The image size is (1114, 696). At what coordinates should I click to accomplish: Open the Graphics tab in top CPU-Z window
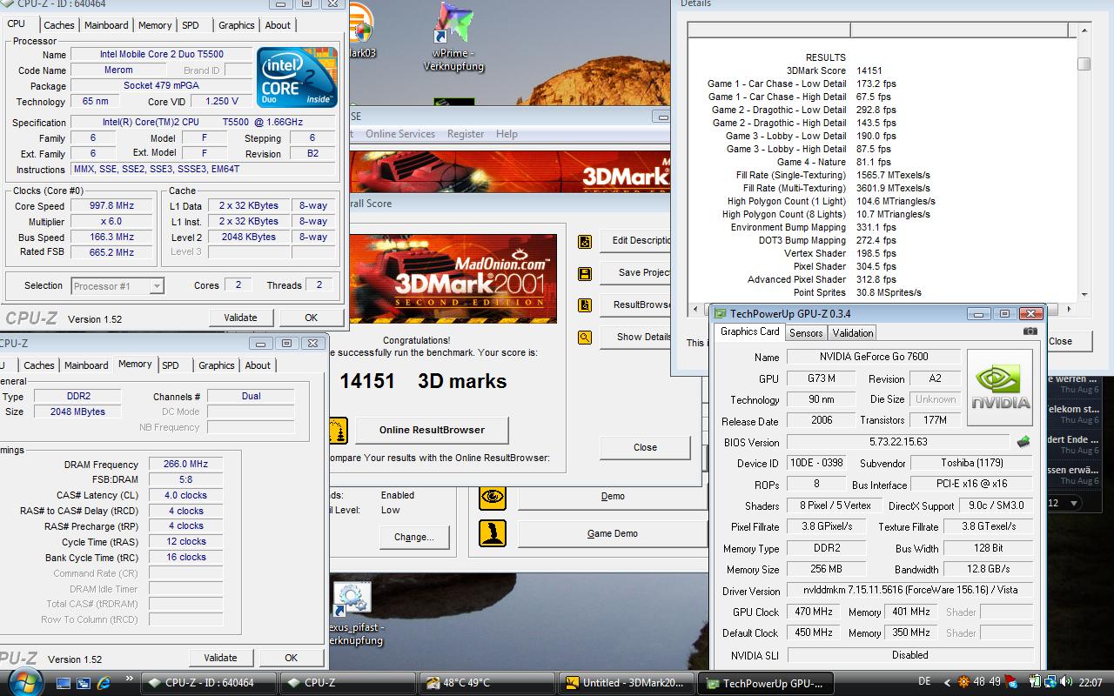point(237,25)
